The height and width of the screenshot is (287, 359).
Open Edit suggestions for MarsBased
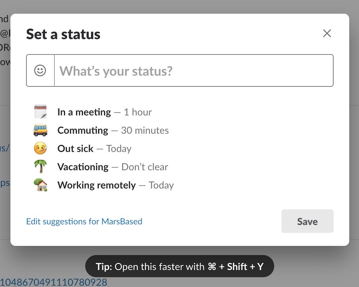coord(84,221)
